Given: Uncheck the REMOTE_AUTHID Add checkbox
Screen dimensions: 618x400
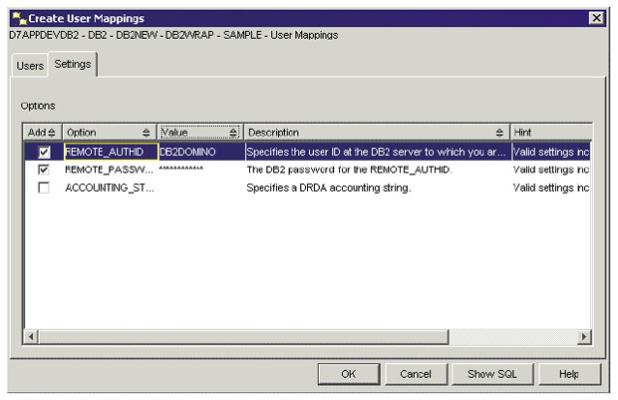Looking at the screenshot, I should pos(44,152).
